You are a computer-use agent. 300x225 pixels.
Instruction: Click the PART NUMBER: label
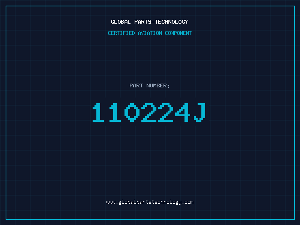149,85
